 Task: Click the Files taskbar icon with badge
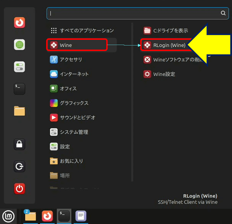[x=30, y=216]
